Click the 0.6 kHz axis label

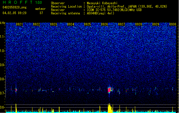coord(2,107)
